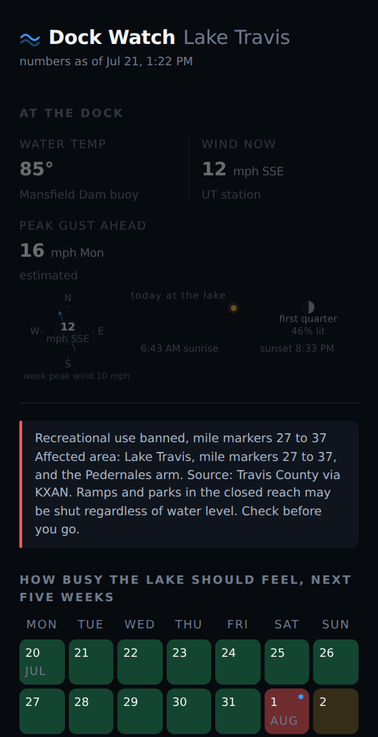
Task: Click the blue arrow on the compass
Action: pyautogui.click(x=61, y=316)
